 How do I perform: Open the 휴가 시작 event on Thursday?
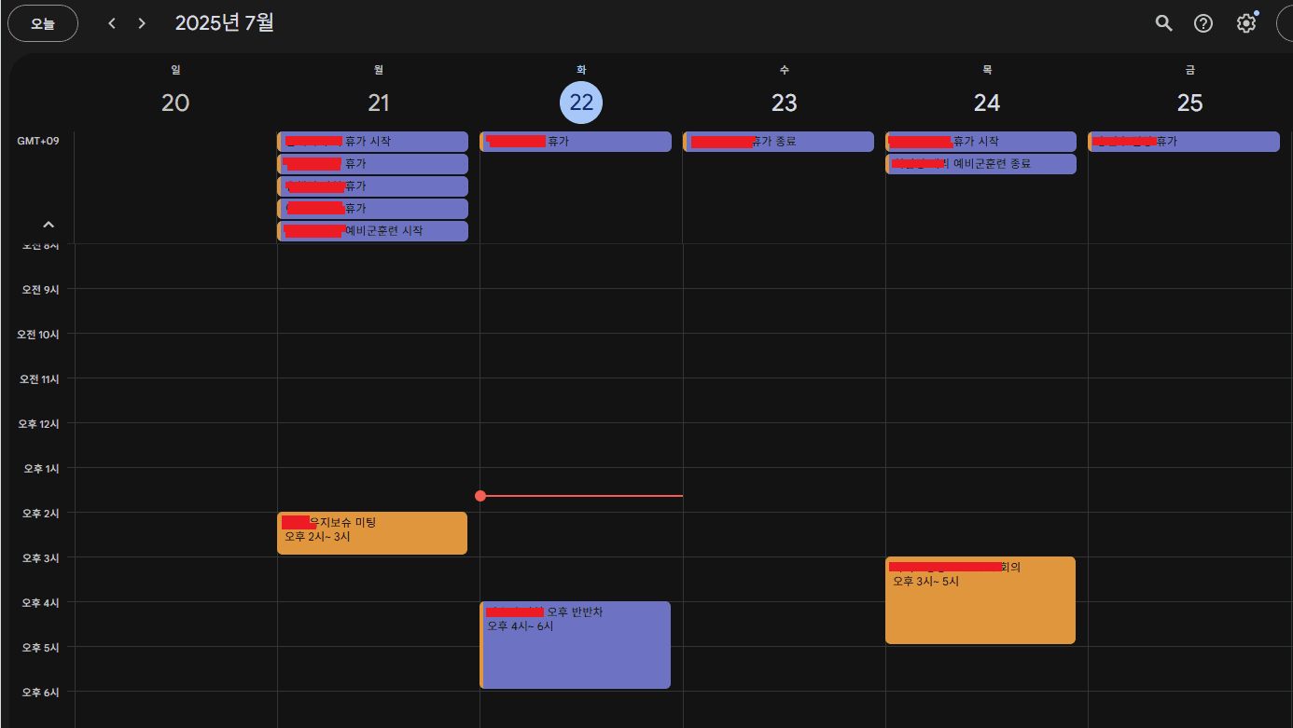(981, 142)
